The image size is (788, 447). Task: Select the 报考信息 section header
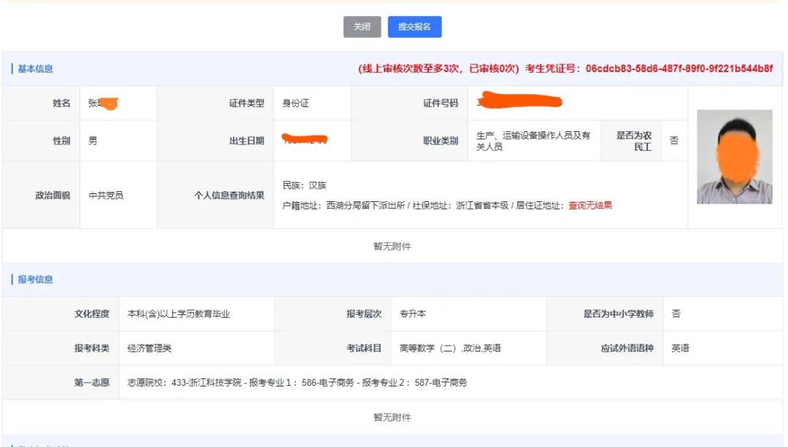click(x=33, y=280)
